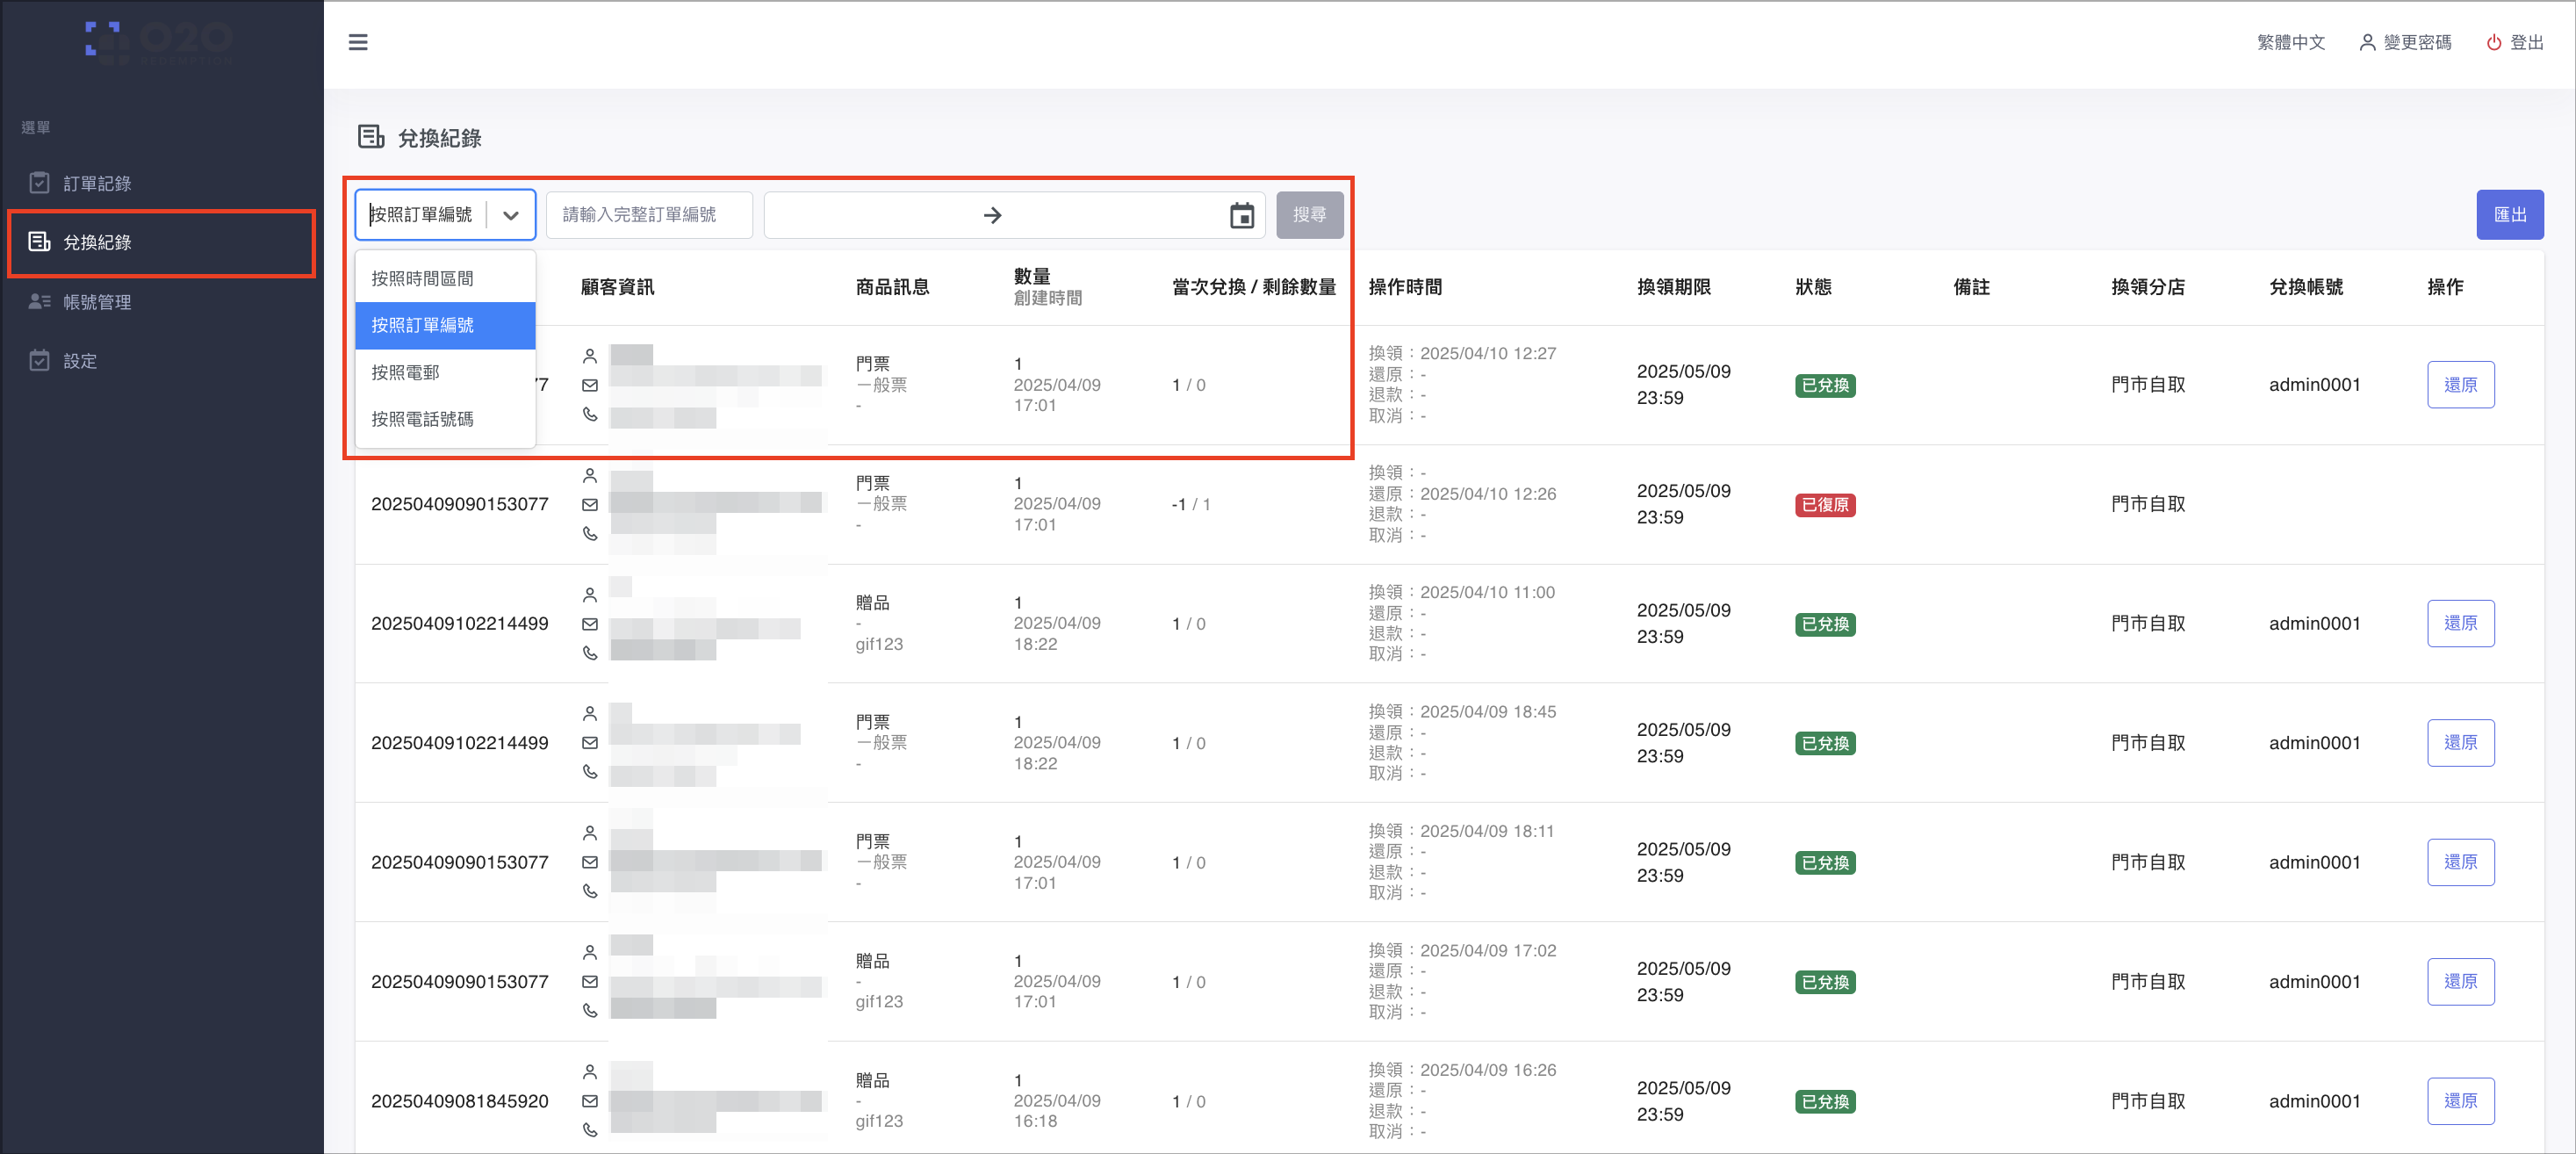
Task: Click the date range arrow icon
Action: (x=992, y=215)
